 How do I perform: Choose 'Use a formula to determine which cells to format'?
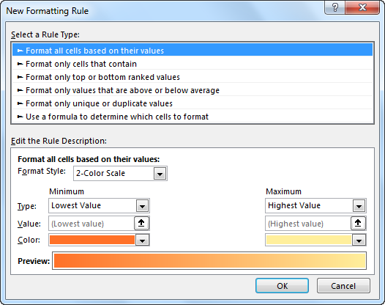pyautogui.click(x=192, y=117)
